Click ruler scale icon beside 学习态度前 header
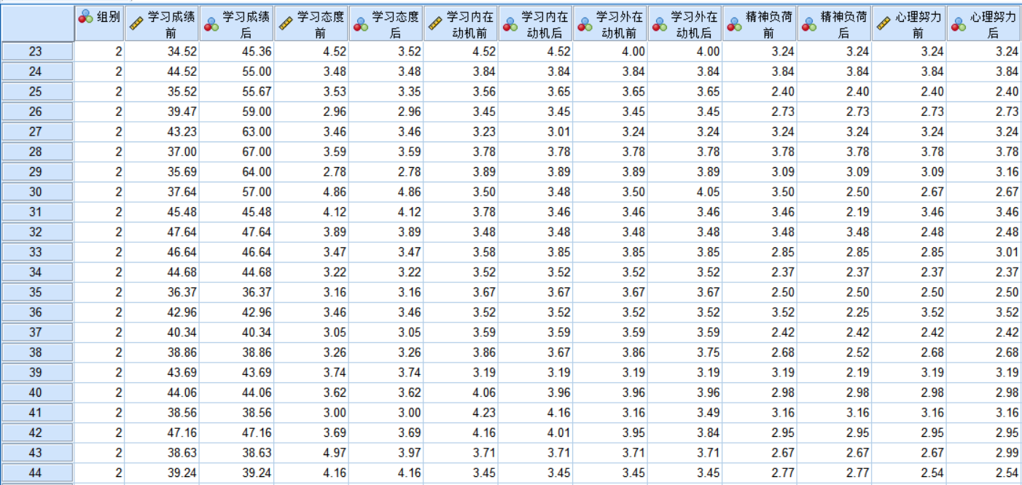The height and width of the screenshot is (485, 1022). (286, 24)
